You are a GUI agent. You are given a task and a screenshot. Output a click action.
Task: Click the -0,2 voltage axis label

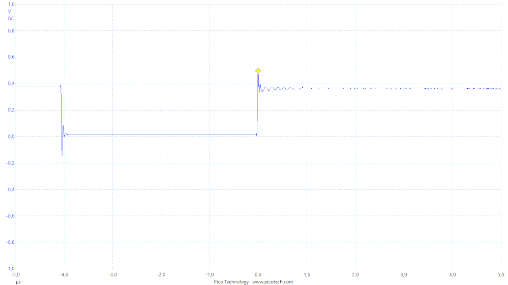coord(10,163)
